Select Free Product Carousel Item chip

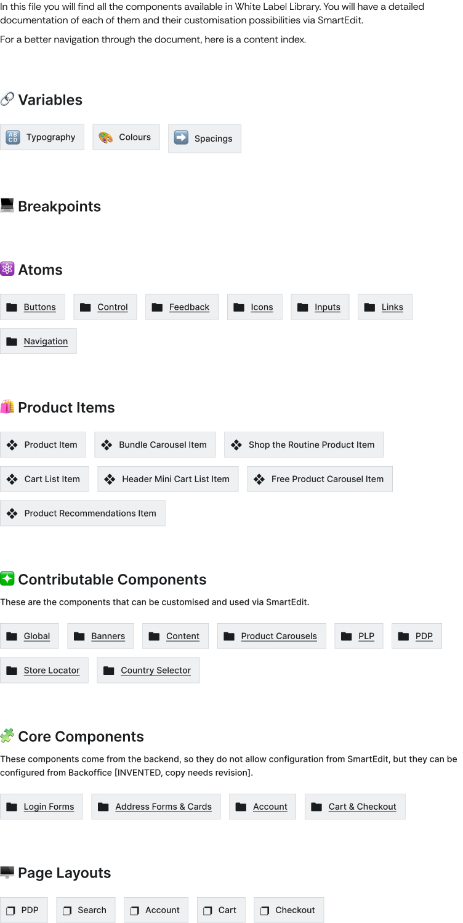pos(327,479)
